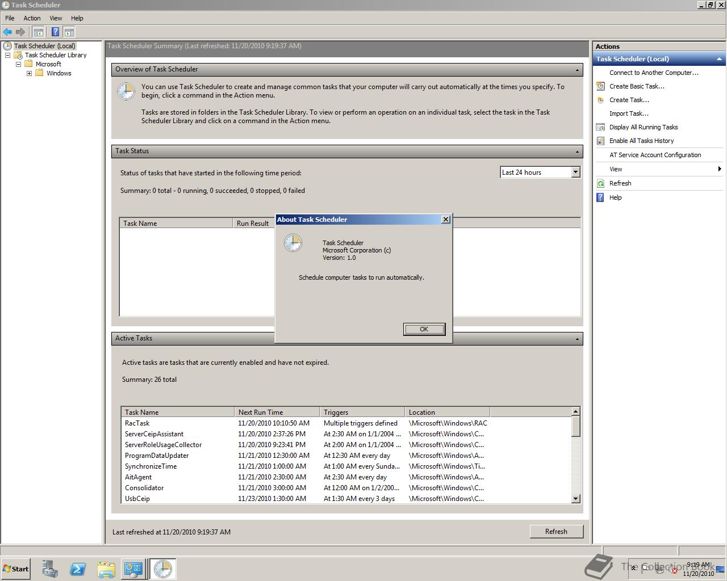Click Import Task action
727x581 pixels.
pyautogui.click(x=629, y=113)
